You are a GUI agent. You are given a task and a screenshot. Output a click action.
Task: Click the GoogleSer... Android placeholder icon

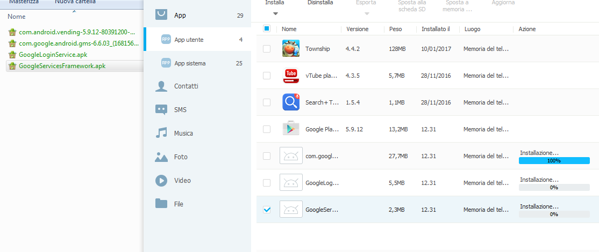[x=291, y=209]
